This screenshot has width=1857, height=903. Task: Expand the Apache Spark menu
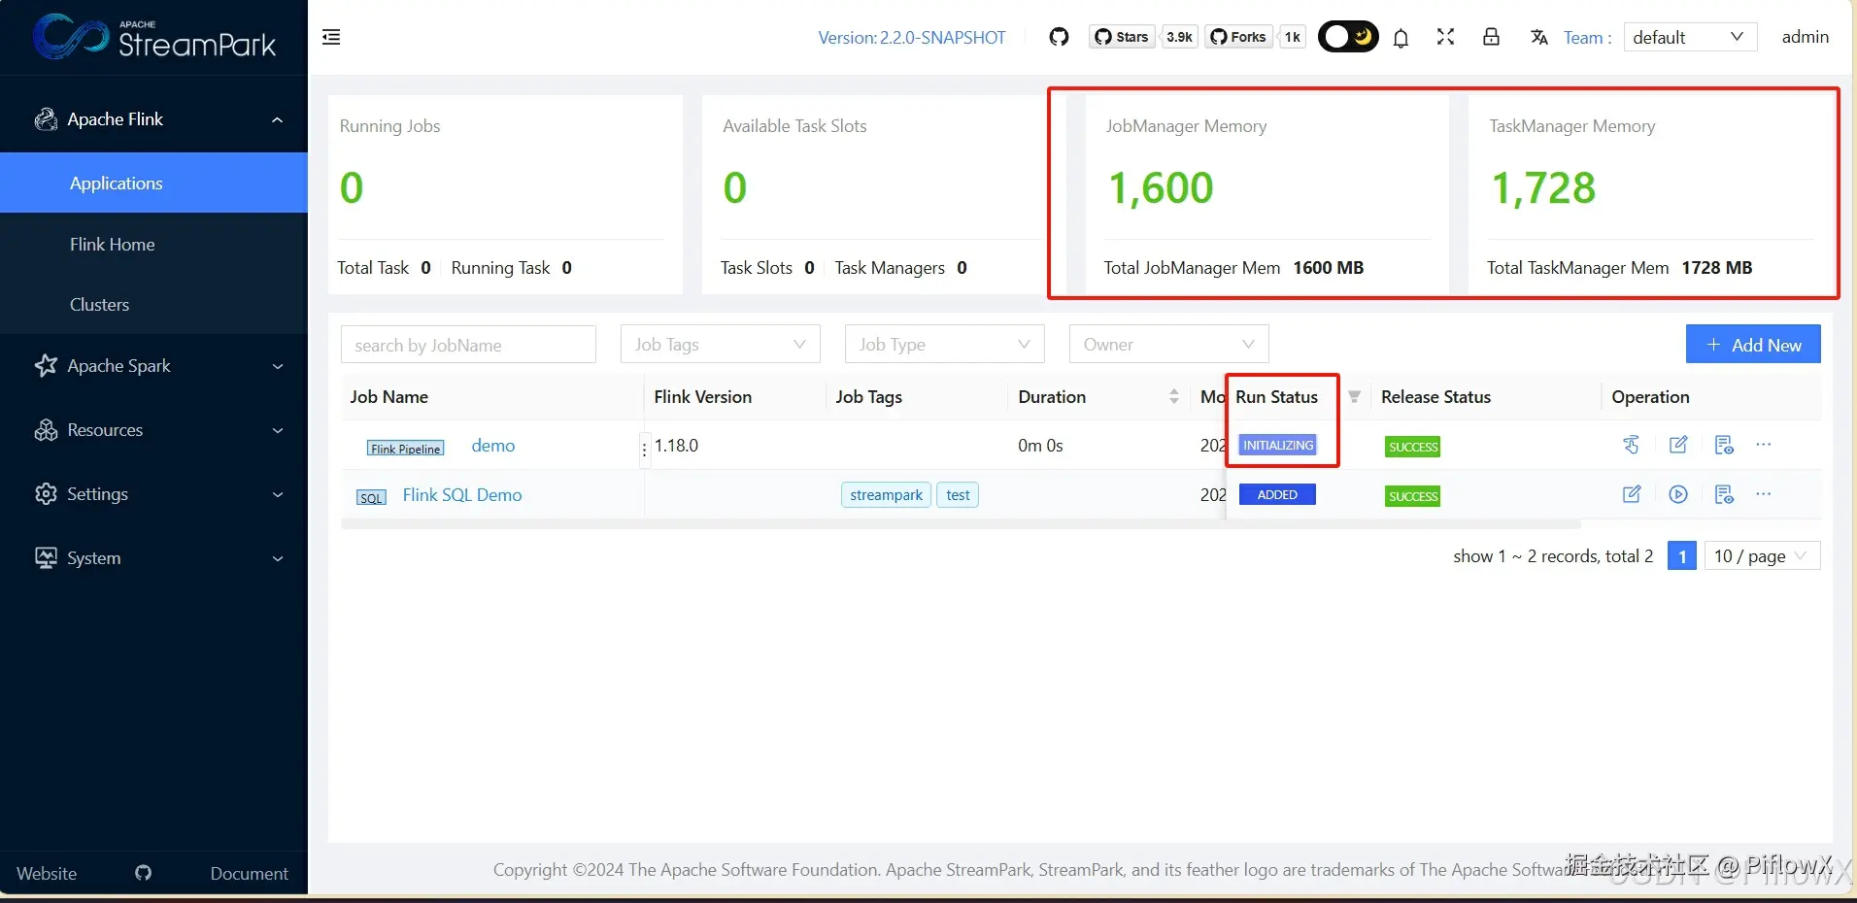click(153, 366)
